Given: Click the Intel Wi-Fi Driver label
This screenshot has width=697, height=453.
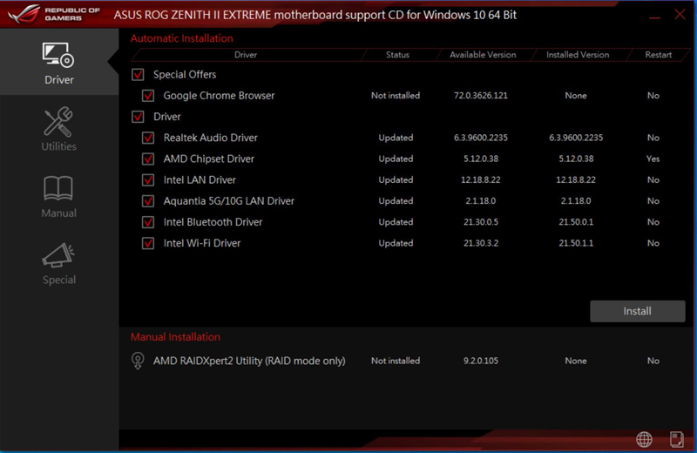Looking at the screenshot, I should pos(202,243).
